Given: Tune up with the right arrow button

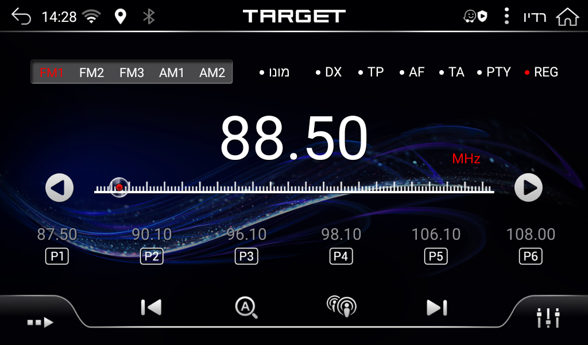Looking at the screenshot, I should pyautogui.click(x=528, y=187).
